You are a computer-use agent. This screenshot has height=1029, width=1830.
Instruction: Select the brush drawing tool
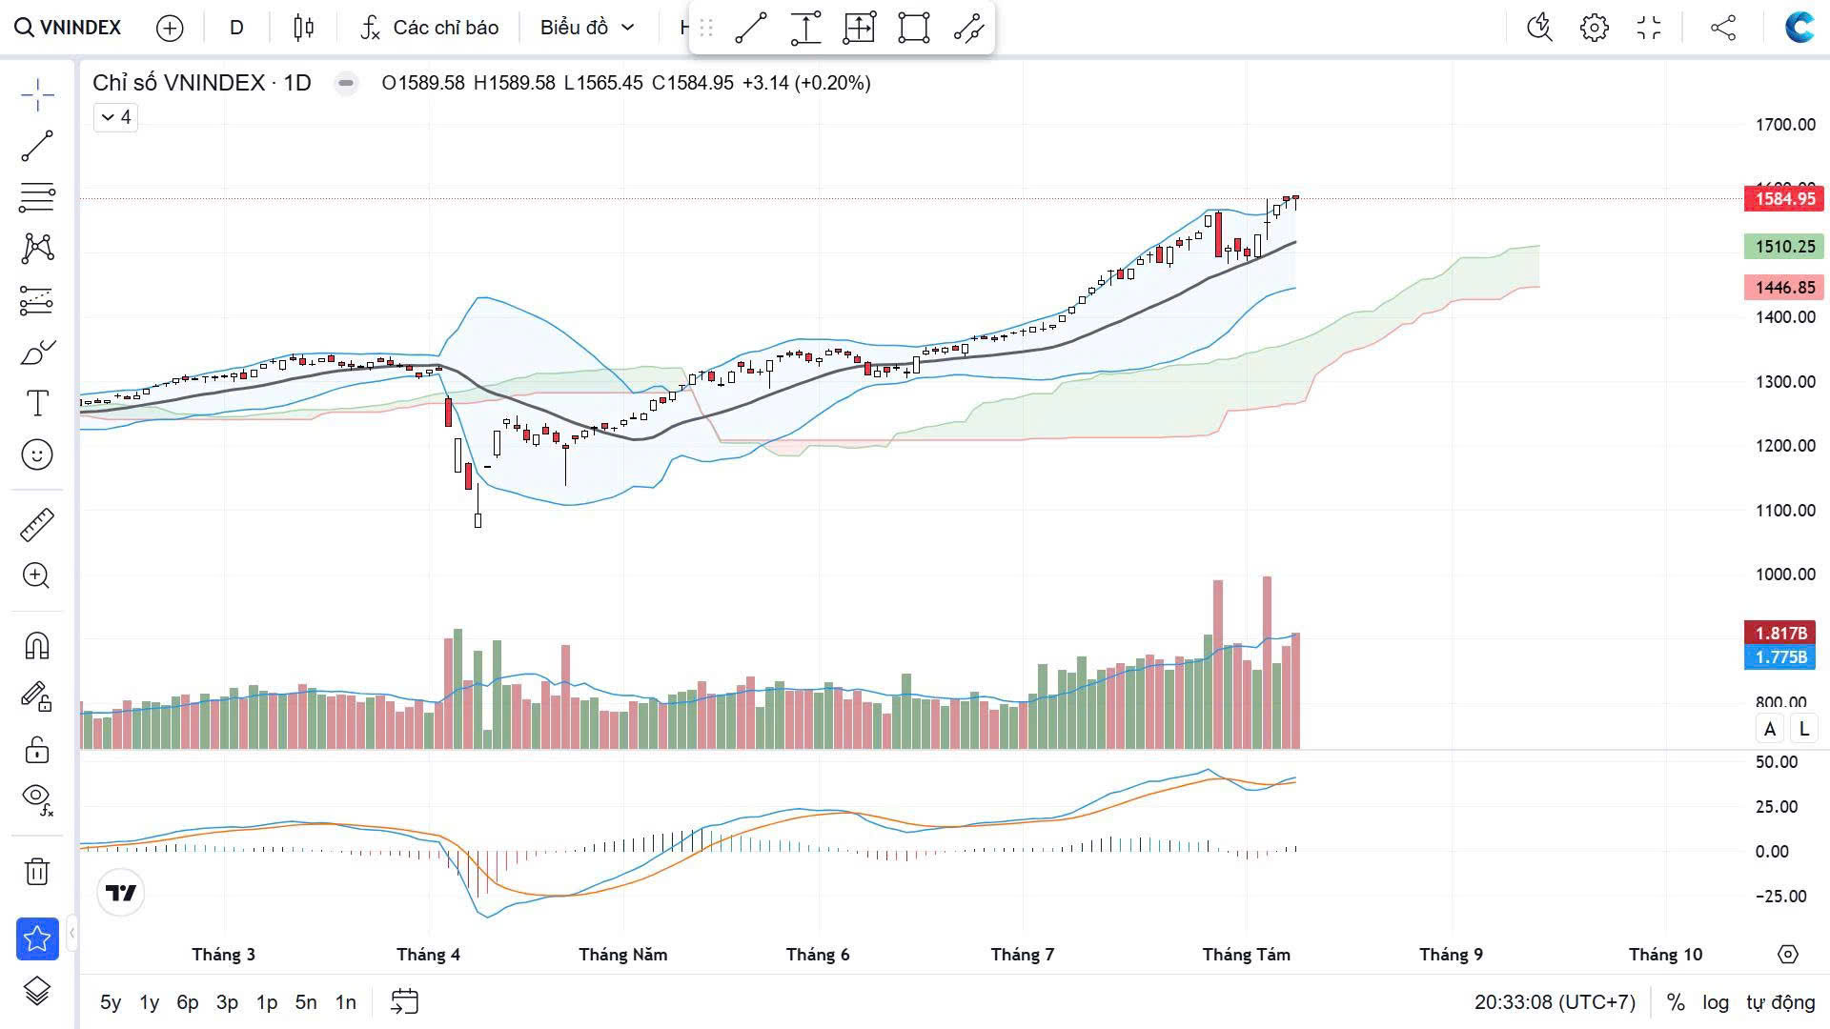tap(37, 353)
